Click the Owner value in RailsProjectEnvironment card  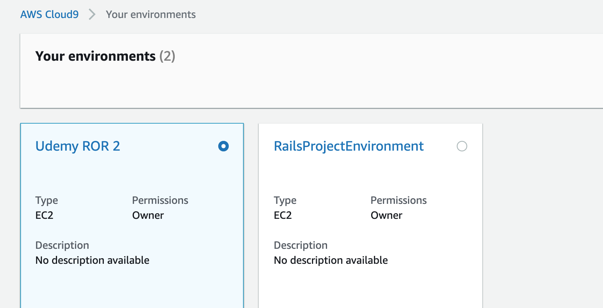click(x=387, y=215)
